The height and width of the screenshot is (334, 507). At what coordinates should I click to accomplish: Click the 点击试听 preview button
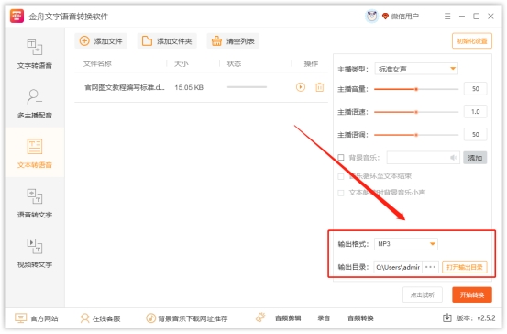pos(423,295)
